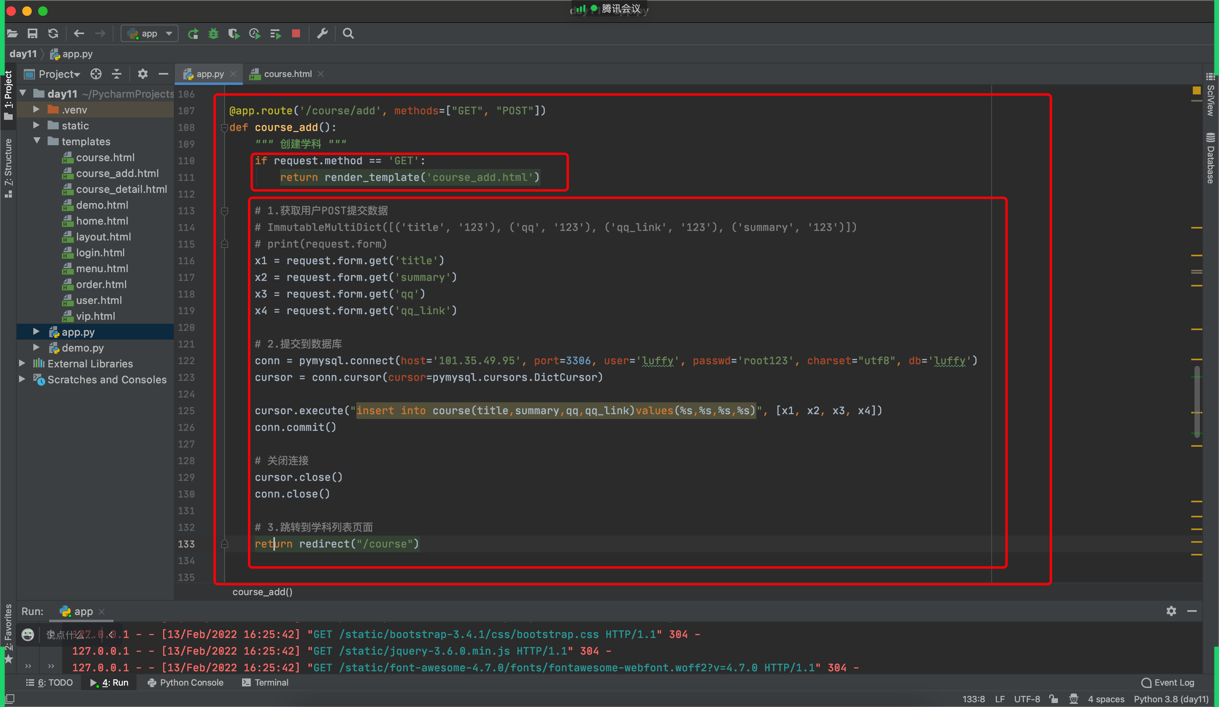Expand the .venv folder
The width and height of the screenshot is (1219, 707).
pyautogui.click(x=37, y=109)
